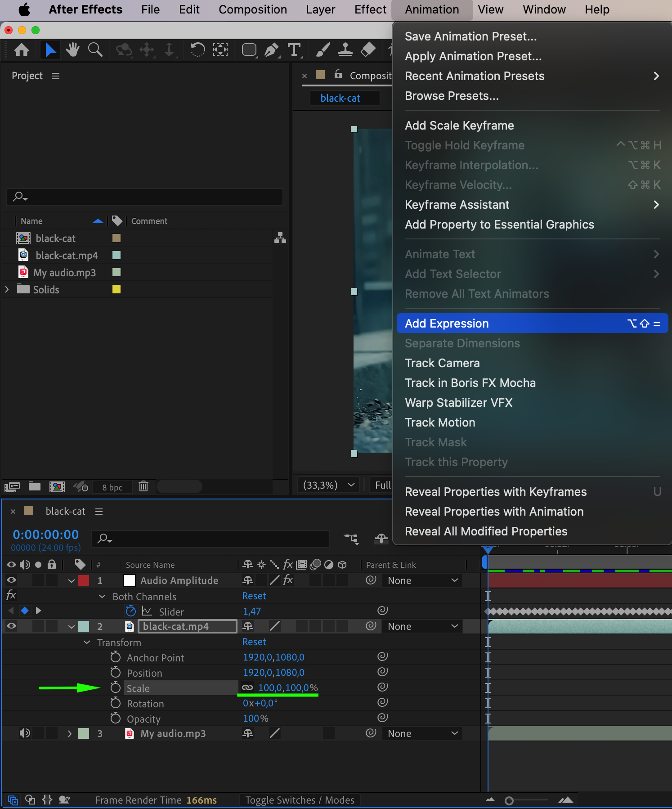Select the Hand tool

72,50
